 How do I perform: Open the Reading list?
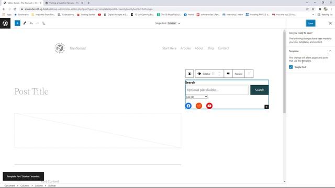(325, 15)
